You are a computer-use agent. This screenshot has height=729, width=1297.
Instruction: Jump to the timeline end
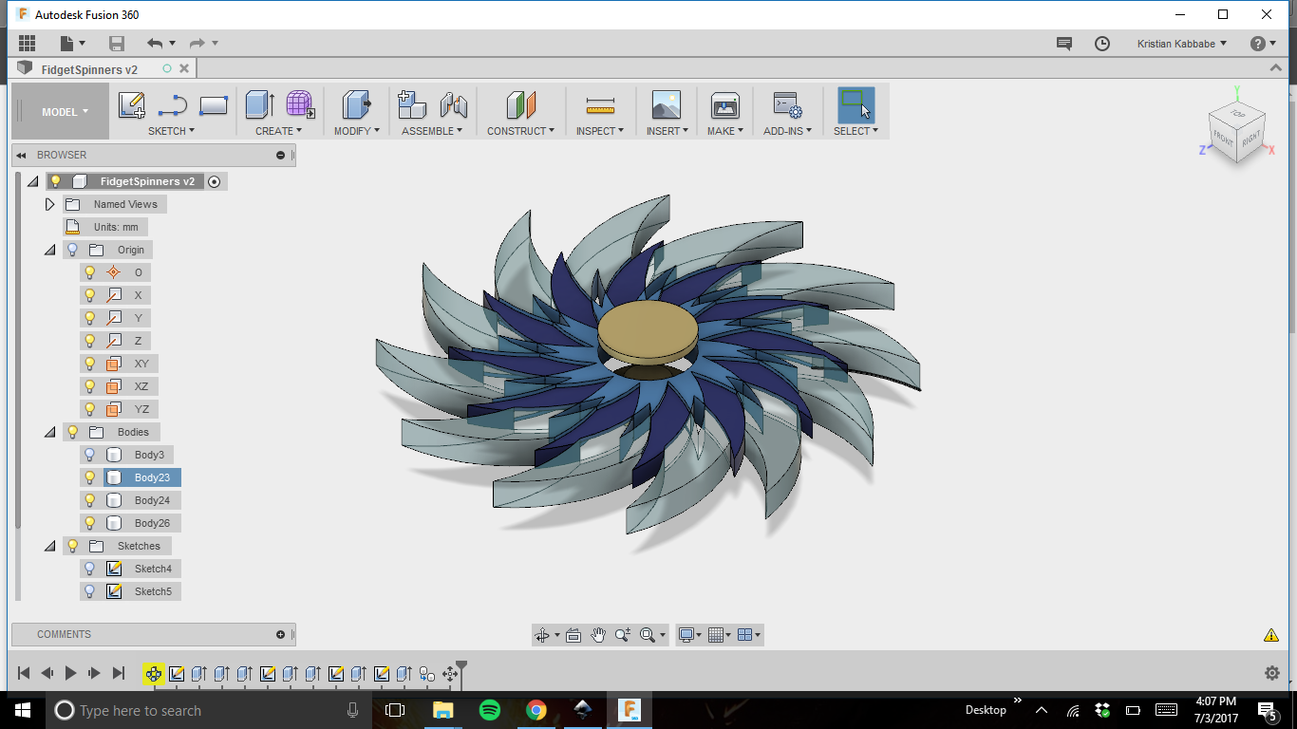(x=119, y=673)
